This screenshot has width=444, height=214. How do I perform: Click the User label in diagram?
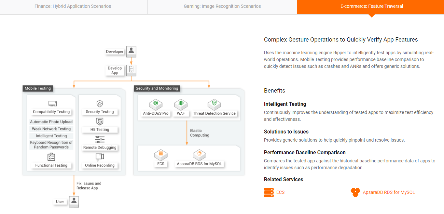60,202
